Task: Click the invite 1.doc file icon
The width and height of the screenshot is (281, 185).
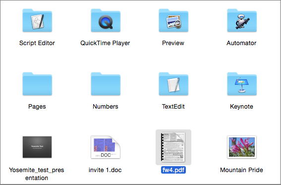Action: (106, 147)
